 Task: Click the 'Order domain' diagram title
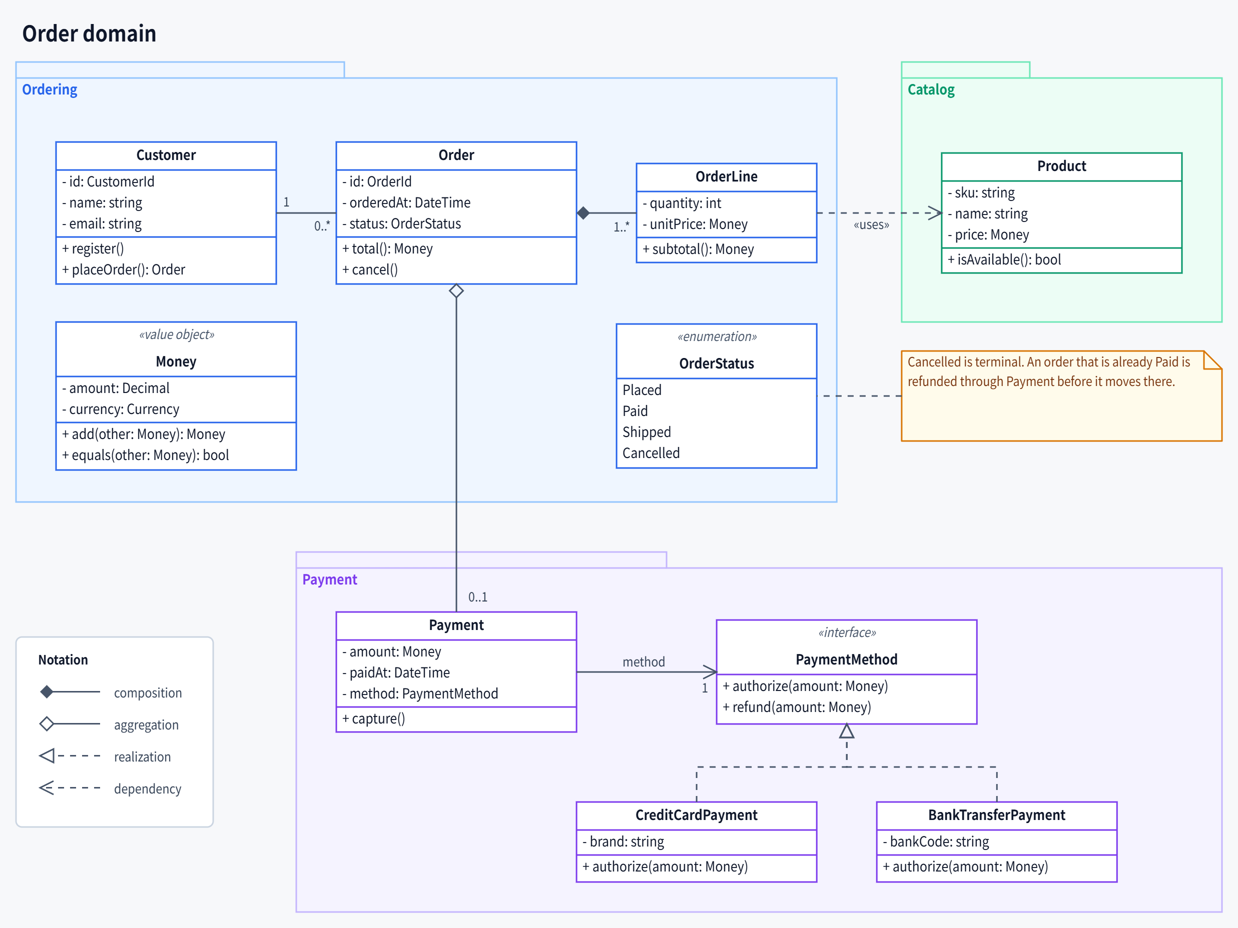coord(89,33)
